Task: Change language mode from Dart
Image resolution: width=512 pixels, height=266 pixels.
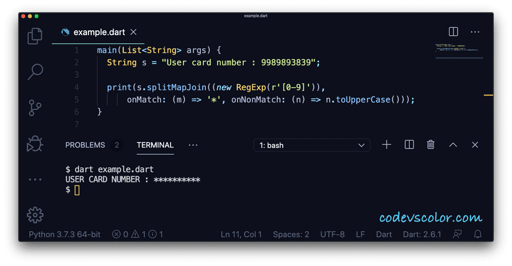Action: click(x=384, y=234)
